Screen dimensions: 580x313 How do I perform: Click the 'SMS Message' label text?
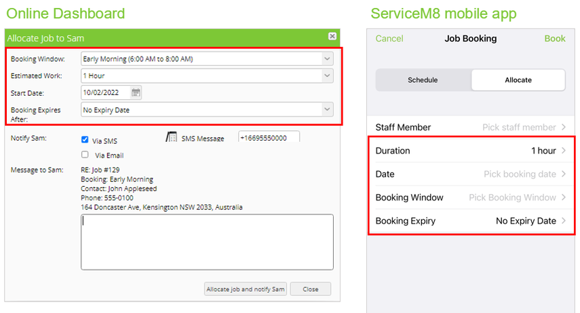[203, 138]
